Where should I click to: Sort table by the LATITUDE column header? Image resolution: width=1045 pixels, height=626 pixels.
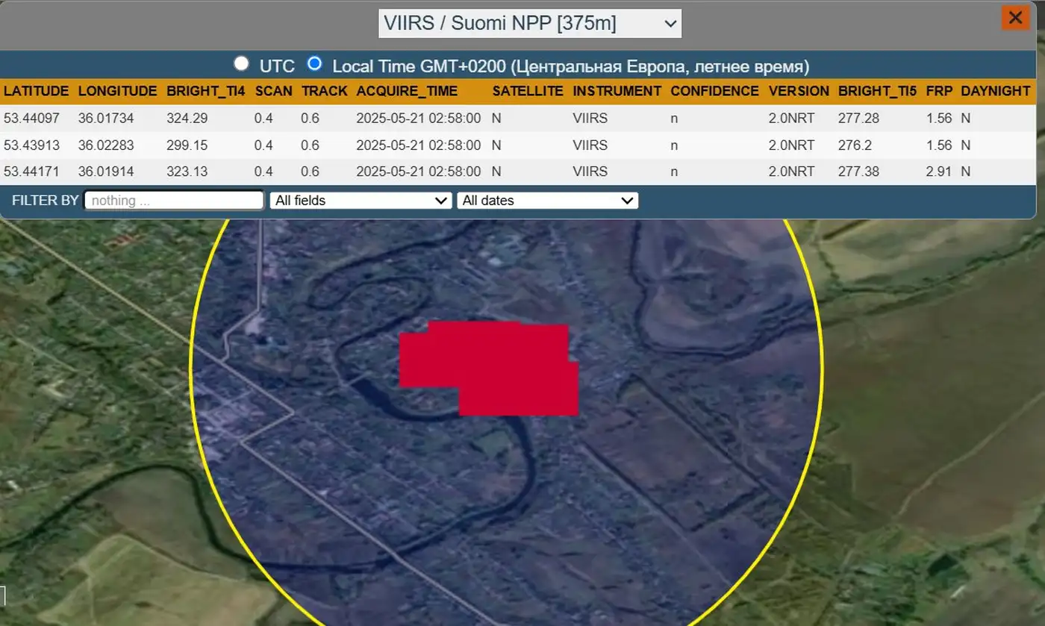36,91
